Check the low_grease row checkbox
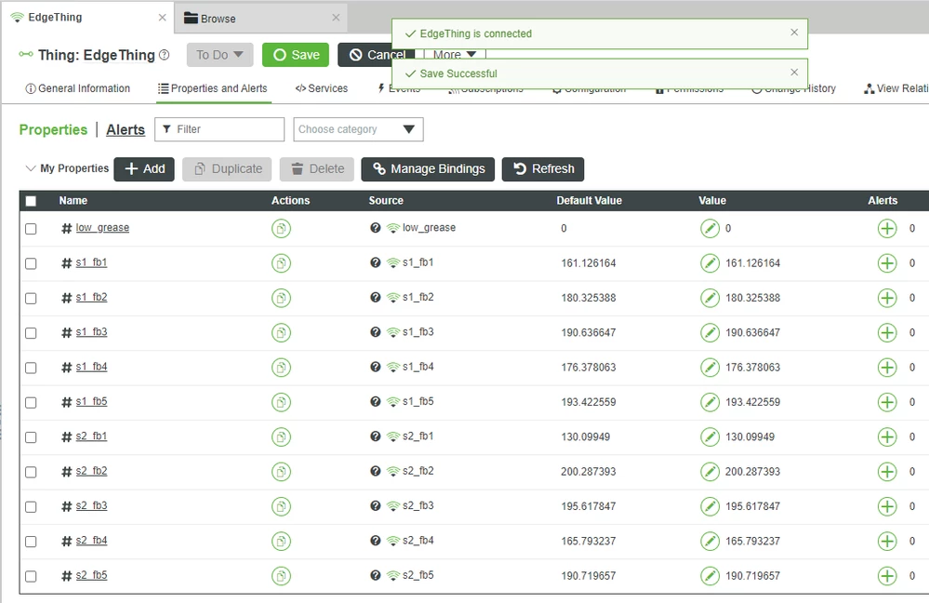The image size is (929, 603). pos(31,229)
